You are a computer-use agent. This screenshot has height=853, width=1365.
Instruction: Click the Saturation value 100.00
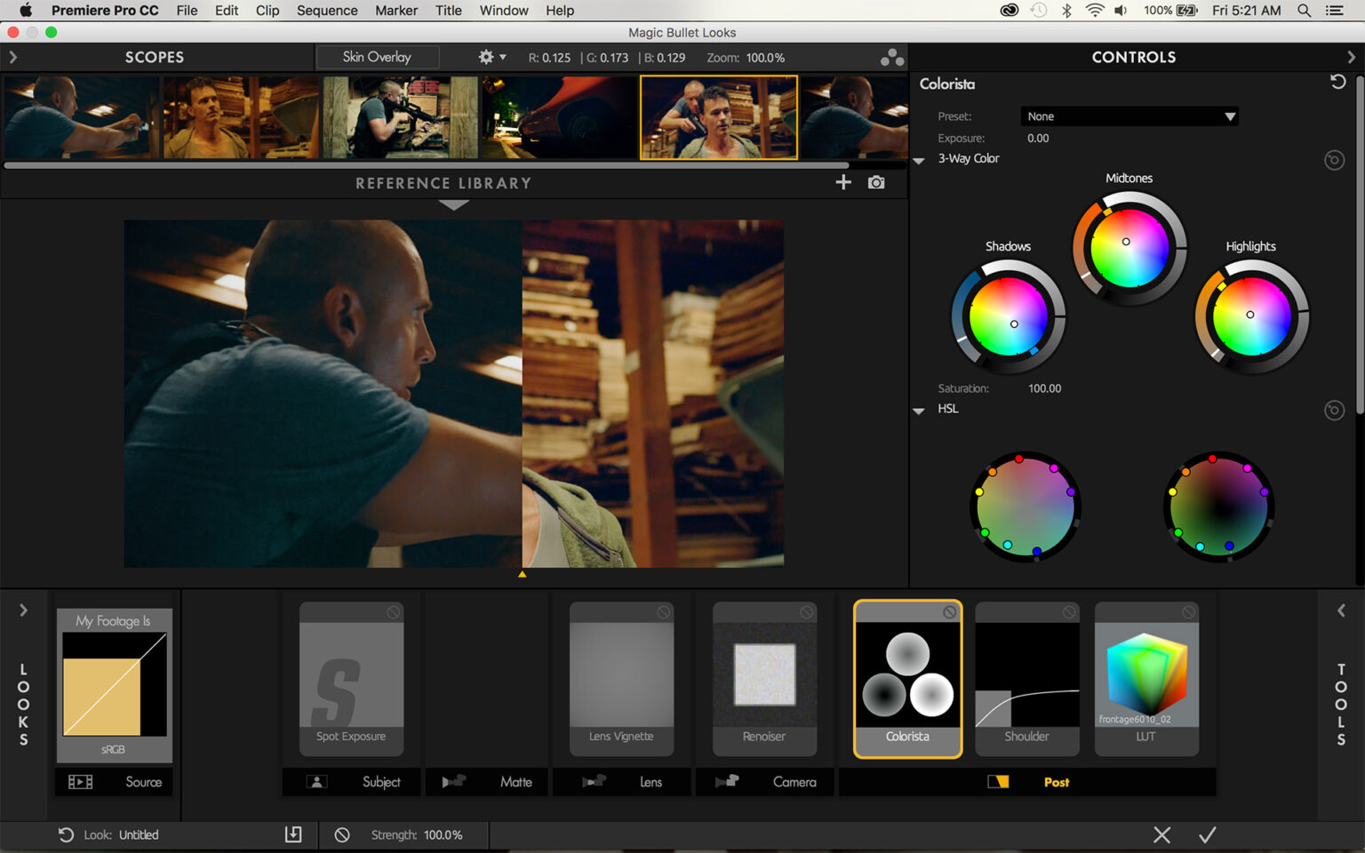(x=1044, y=388)
